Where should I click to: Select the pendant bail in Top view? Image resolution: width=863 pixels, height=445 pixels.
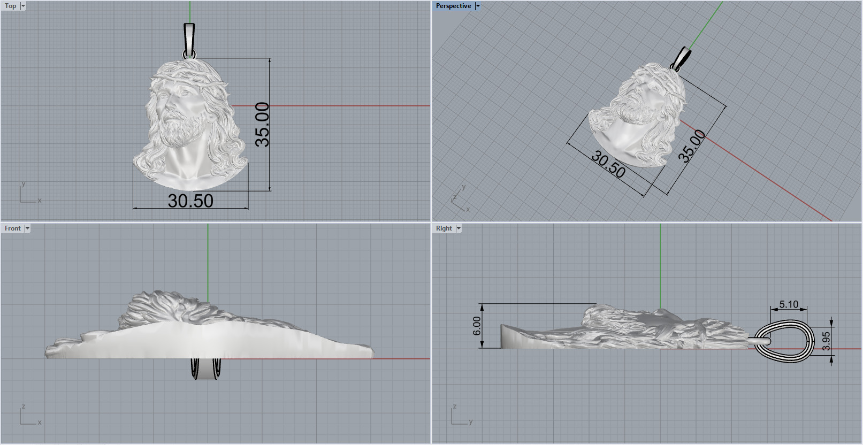(x=189, y=39)
